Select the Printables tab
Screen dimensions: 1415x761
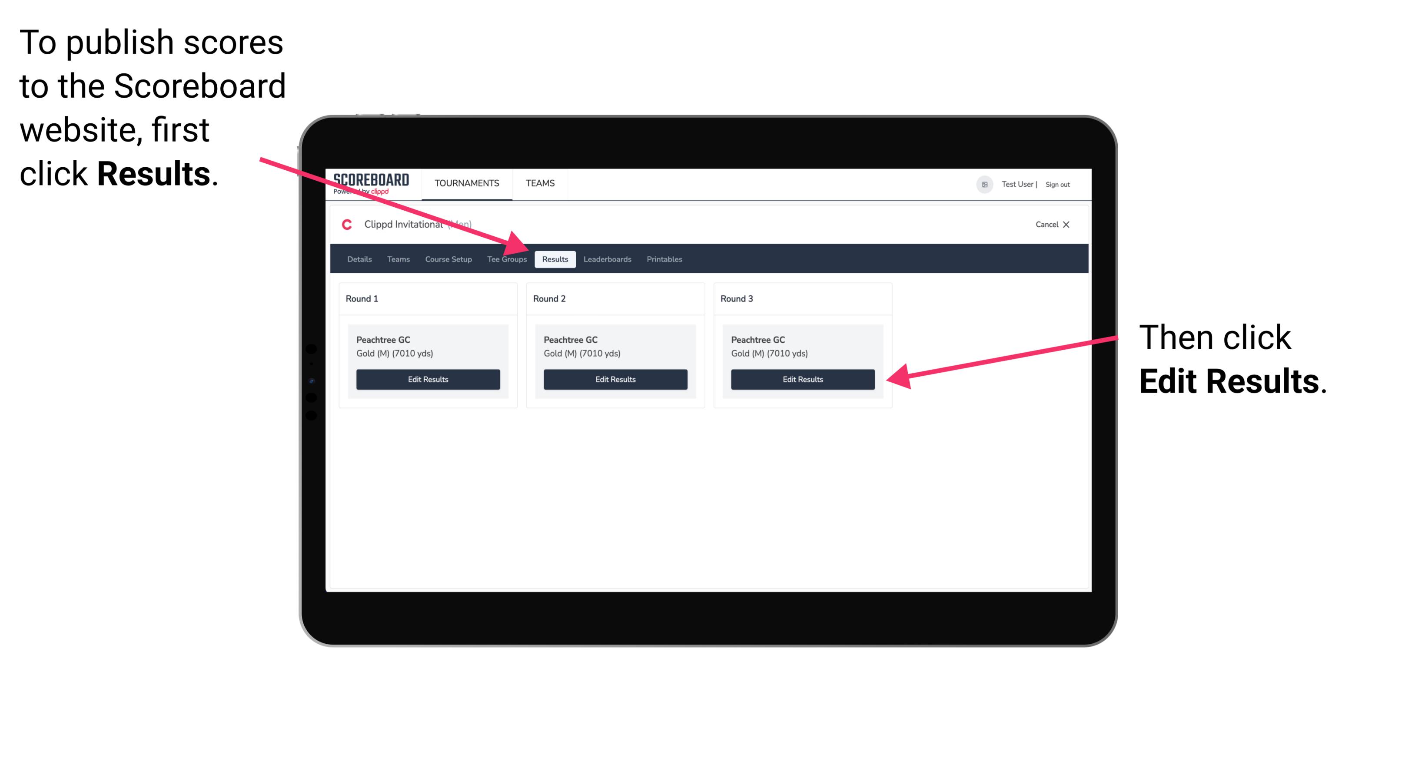[665, 260]
